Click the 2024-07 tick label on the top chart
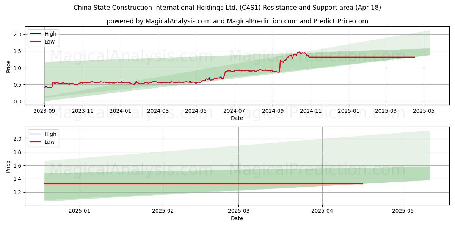The image size is (455, 227). 234,112
